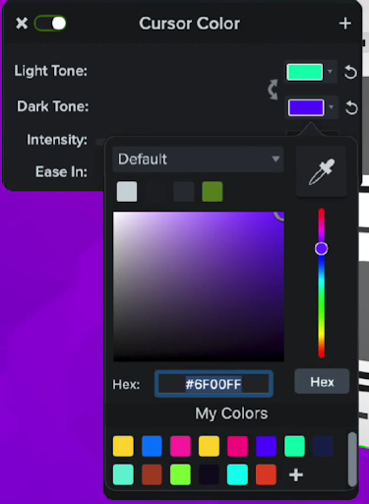Pick the second yellow swatch in My Colors
The image size is (369, 504).
pos(209,446)
